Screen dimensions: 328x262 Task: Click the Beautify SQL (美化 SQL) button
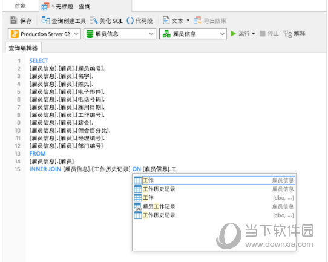[107, 21]
